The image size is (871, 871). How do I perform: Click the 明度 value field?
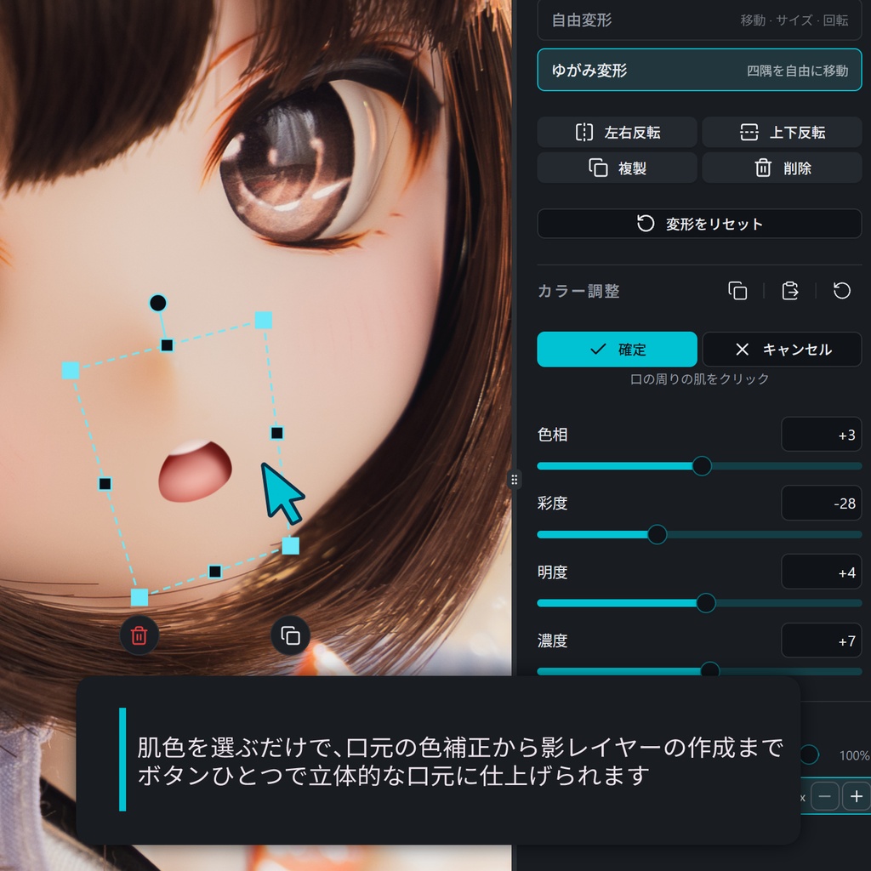point(821,572)
